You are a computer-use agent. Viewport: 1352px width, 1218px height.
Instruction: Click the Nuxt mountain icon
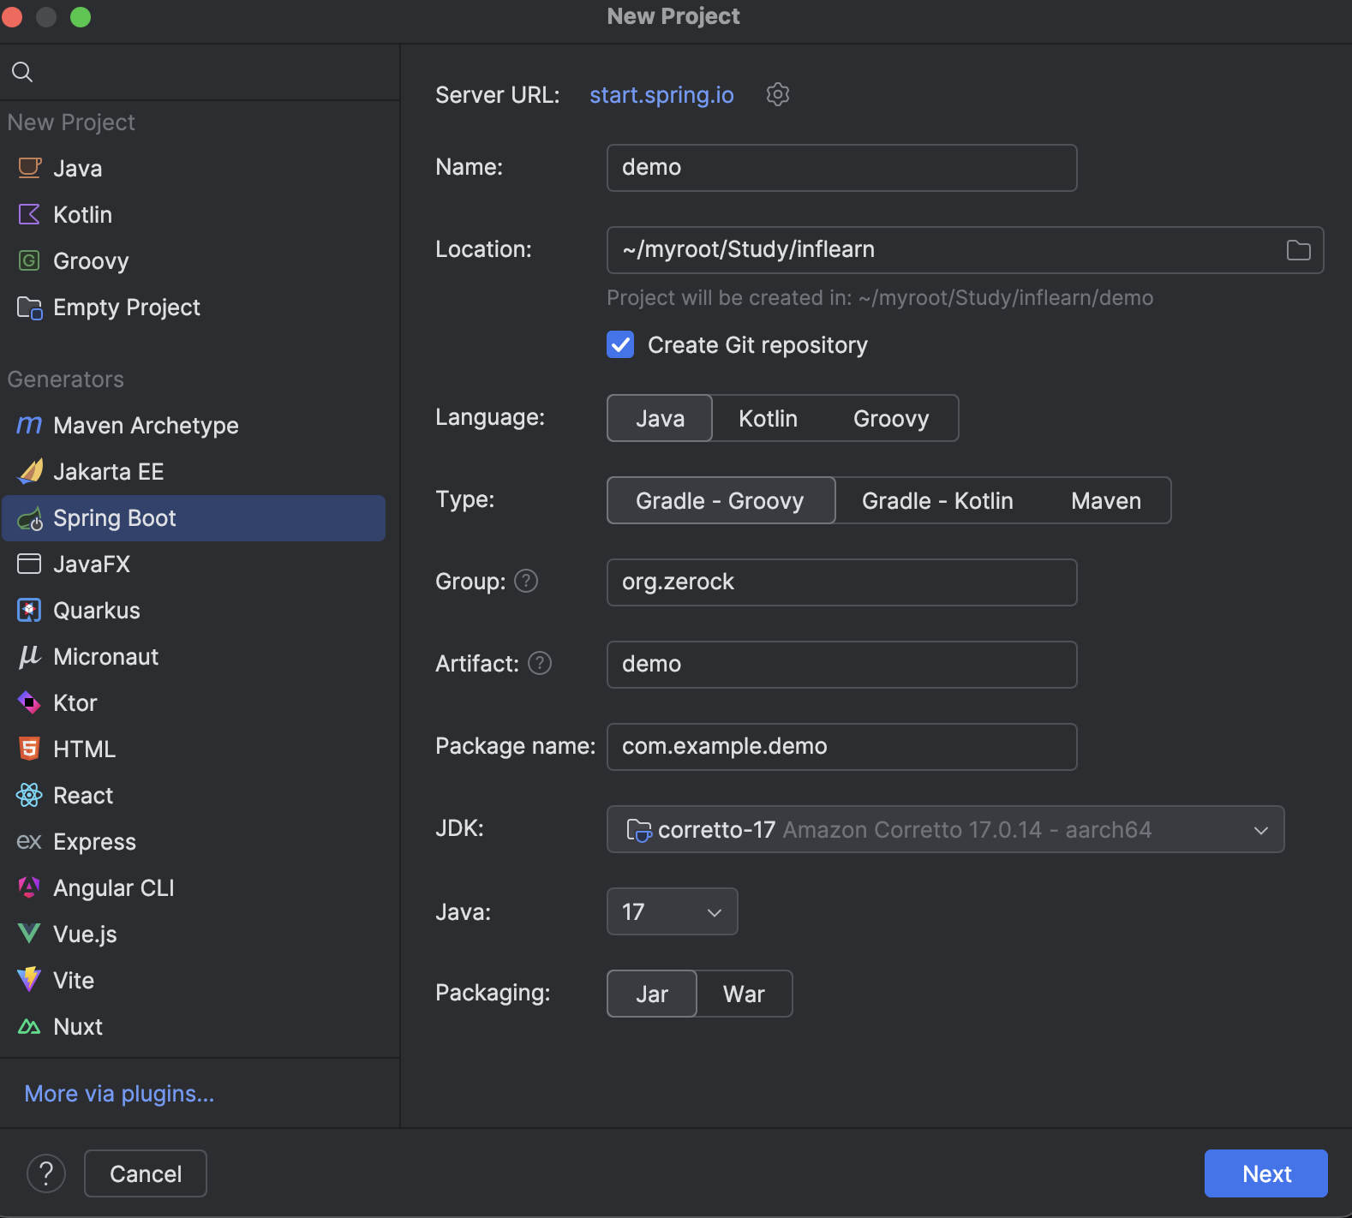tap(29, 1026)
